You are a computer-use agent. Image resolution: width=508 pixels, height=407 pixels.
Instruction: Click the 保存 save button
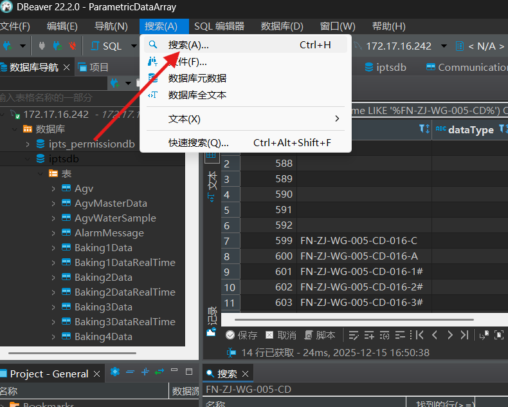241,336
